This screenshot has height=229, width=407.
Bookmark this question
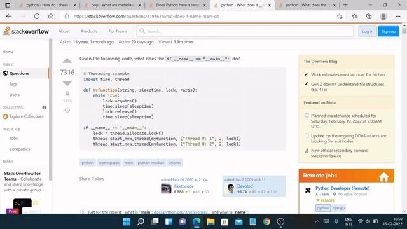[x=67, y=94]
